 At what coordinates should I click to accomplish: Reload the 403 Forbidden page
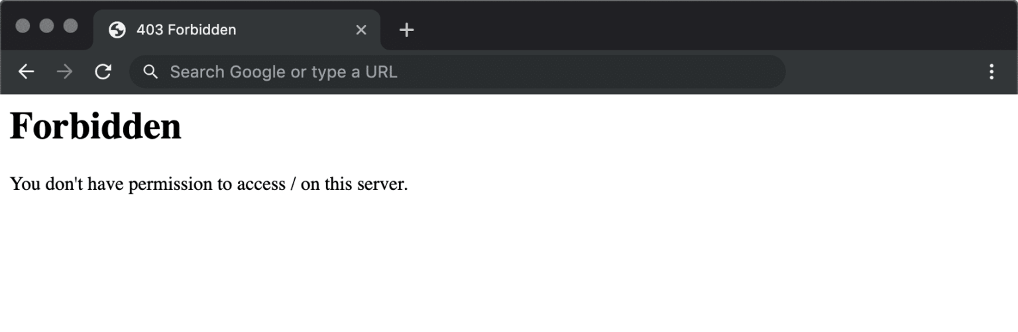pos(103,71)
